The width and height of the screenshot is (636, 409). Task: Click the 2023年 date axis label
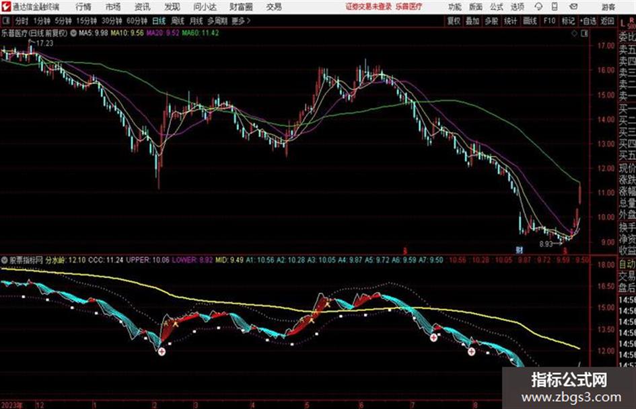[11, 405]
